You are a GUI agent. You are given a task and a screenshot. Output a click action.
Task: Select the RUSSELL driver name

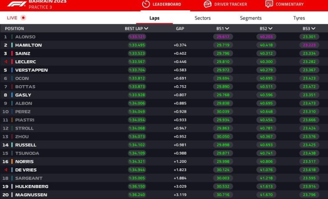pos(26,145)
